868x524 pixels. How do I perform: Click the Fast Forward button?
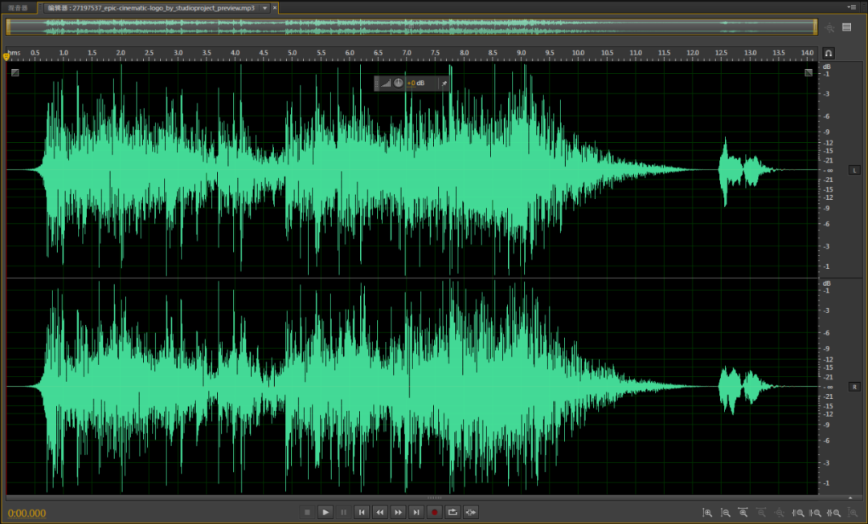(398, 513)
